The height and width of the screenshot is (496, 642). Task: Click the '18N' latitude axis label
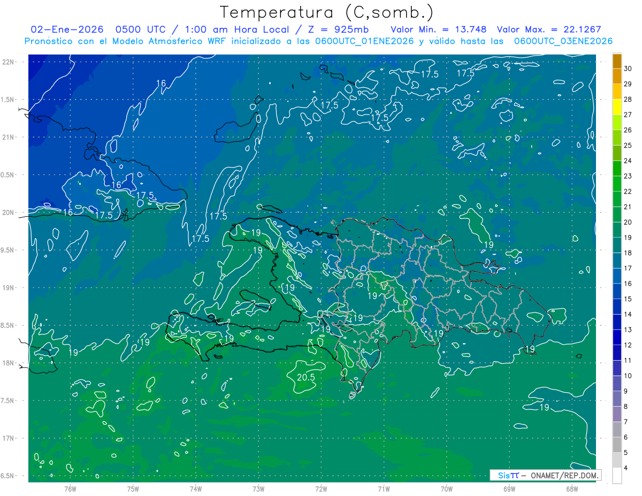point(9,363)
